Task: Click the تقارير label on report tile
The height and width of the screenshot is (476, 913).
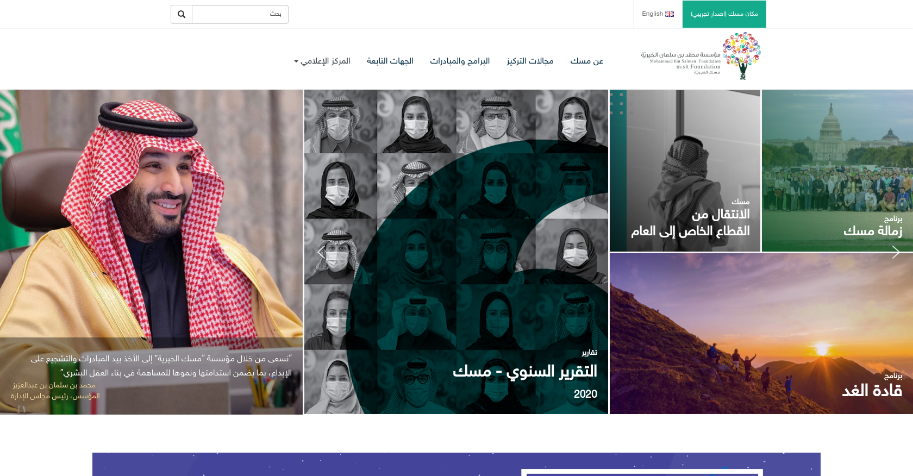Action: coord(590,353)
